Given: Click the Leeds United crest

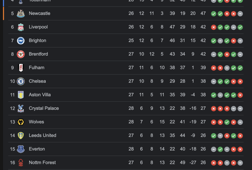Looking at the screenshot, I should coord(21,136).
